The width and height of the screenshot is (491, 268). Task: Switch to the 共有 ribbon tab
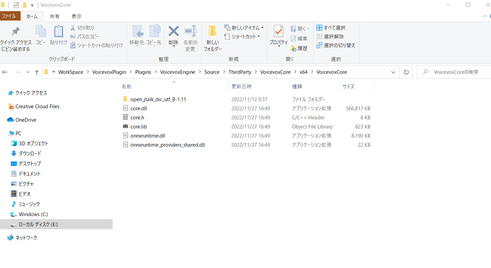point(55,16)
